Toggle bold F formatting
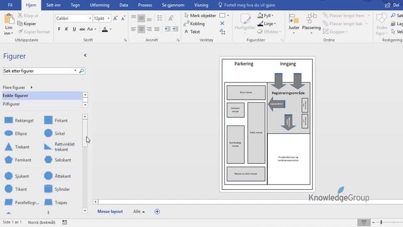Image resolution: width=403 pixels, height=227 pixels. point(59,29)
